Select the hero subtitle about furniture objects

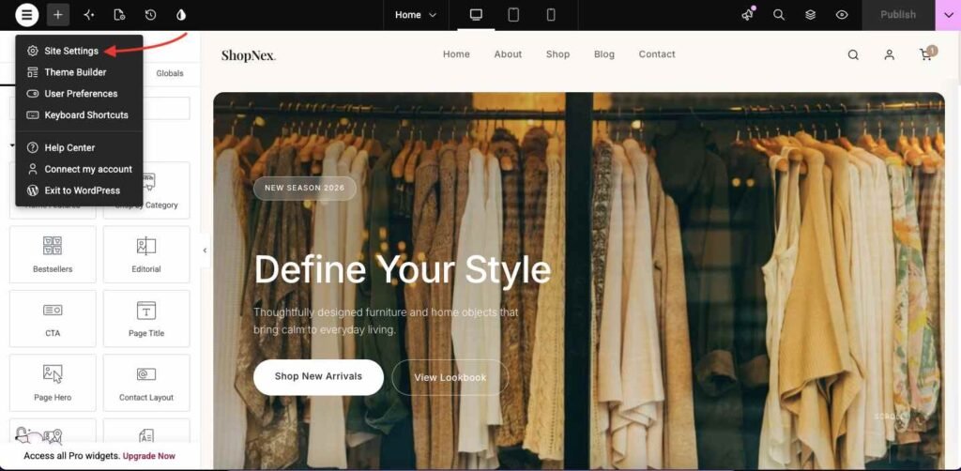tap(386, 321)
